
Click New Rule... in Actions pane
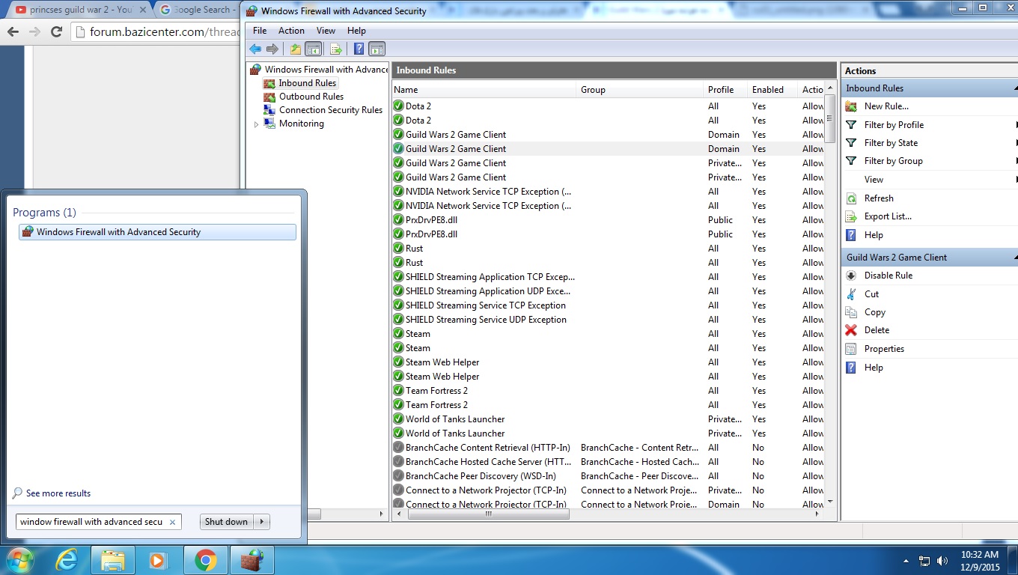886,106
